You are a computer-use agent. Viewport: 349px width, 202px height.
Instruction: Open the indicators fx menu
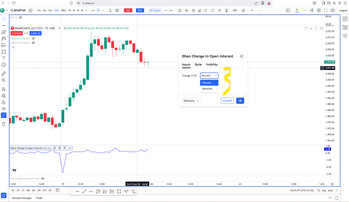tap(110, 11)
